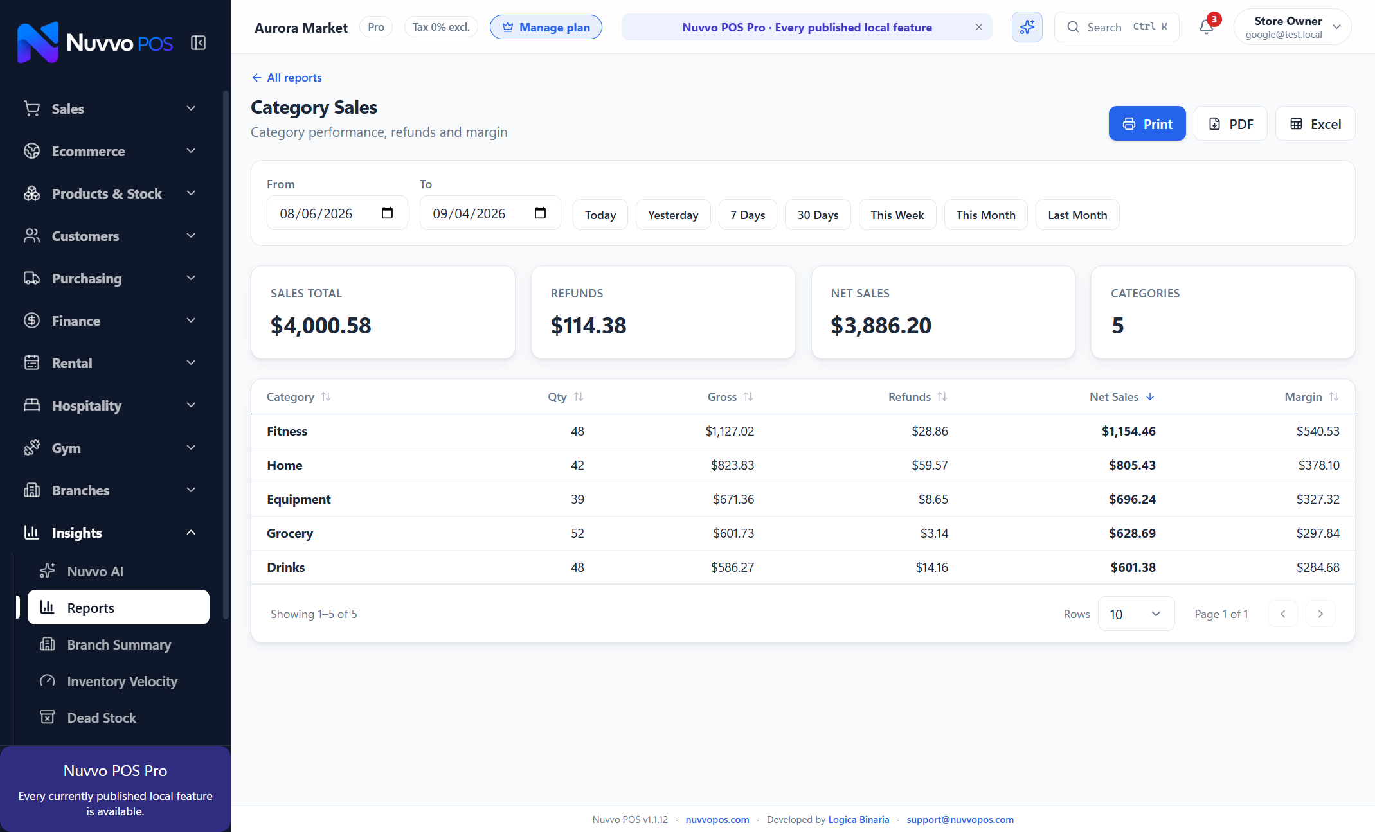Go to next page arrow
The image size is (1375, 832).
(x=1320, y=614)
